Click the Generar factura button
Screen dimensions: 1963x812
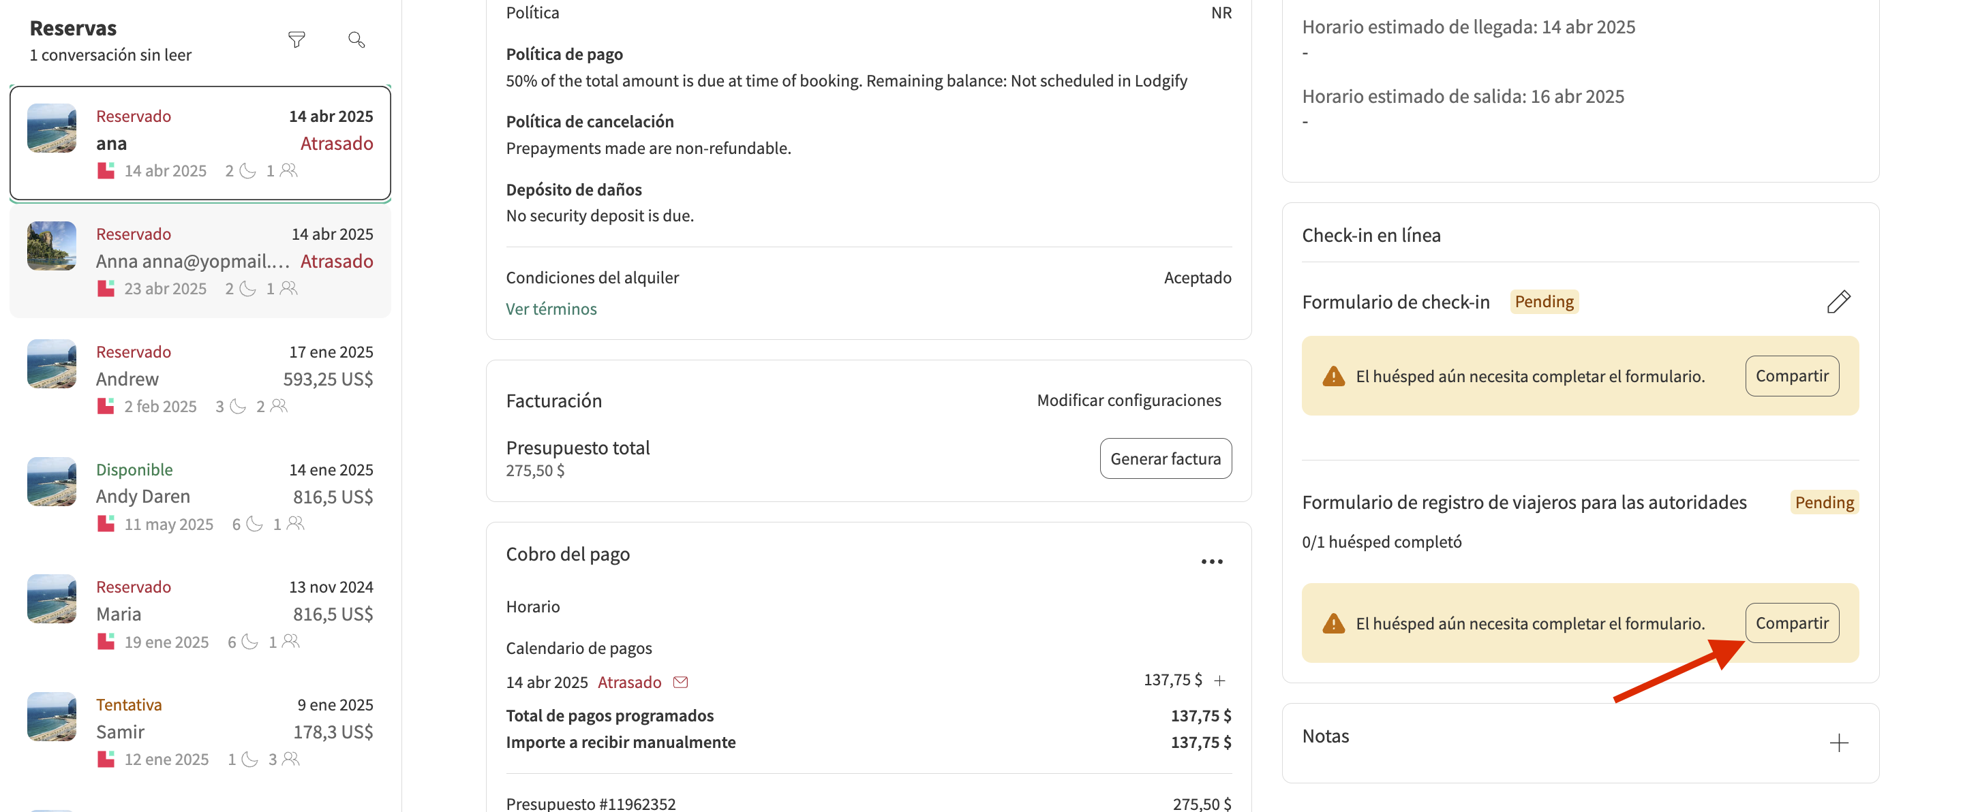click(1164, 458)
